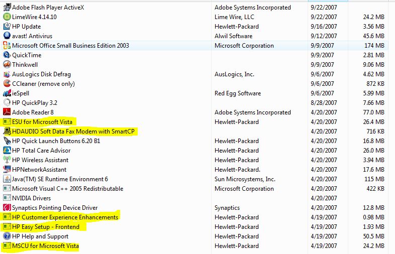The width and height of the screenshot is (395, 254).
Task: Select the 174 MB size of Microsoft Office
Action: point(374,46)
